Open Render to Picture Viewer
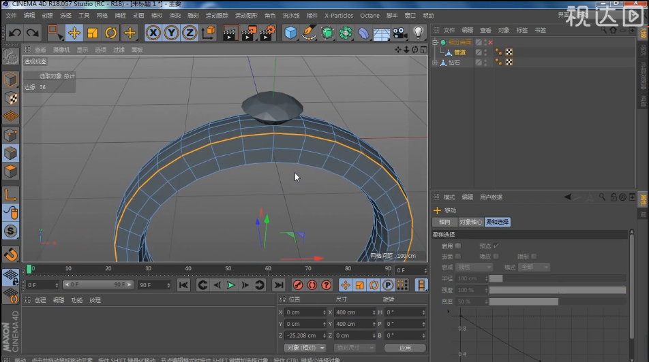Image resolution: width=649 pixels, height=362 pixels. click(249, 33)
